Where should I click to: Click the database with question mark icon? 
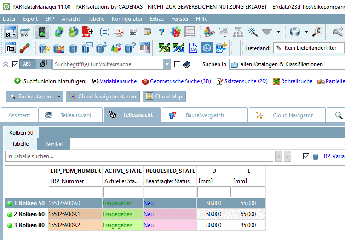(x=130, y=48)
